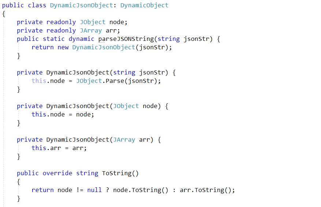
Task: Click JArray parameter type in constructor
Action: pyautogui.click(x=124, y=139)
